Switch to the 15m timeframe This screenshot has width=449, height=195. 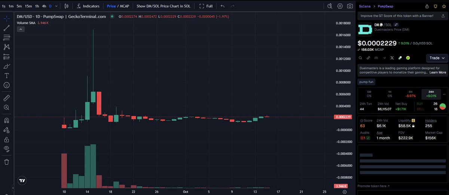pyautogui.click(x=28, y=6)
